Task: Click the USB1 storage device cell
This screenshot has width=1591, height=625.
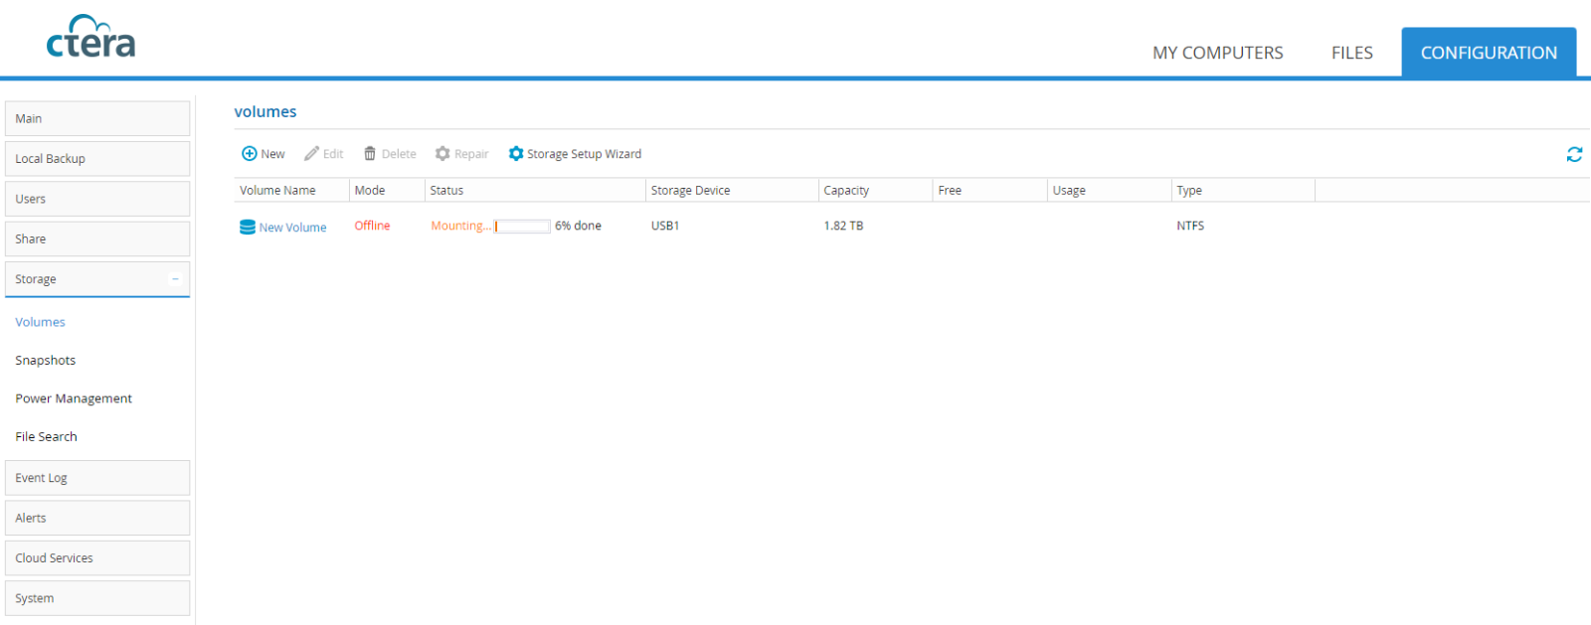Action: coord(665,226)
